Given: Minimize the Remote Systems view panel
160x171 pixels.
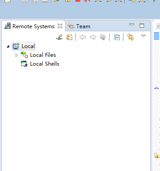Looking at the screenshot, I should click(x=132, y=24).
